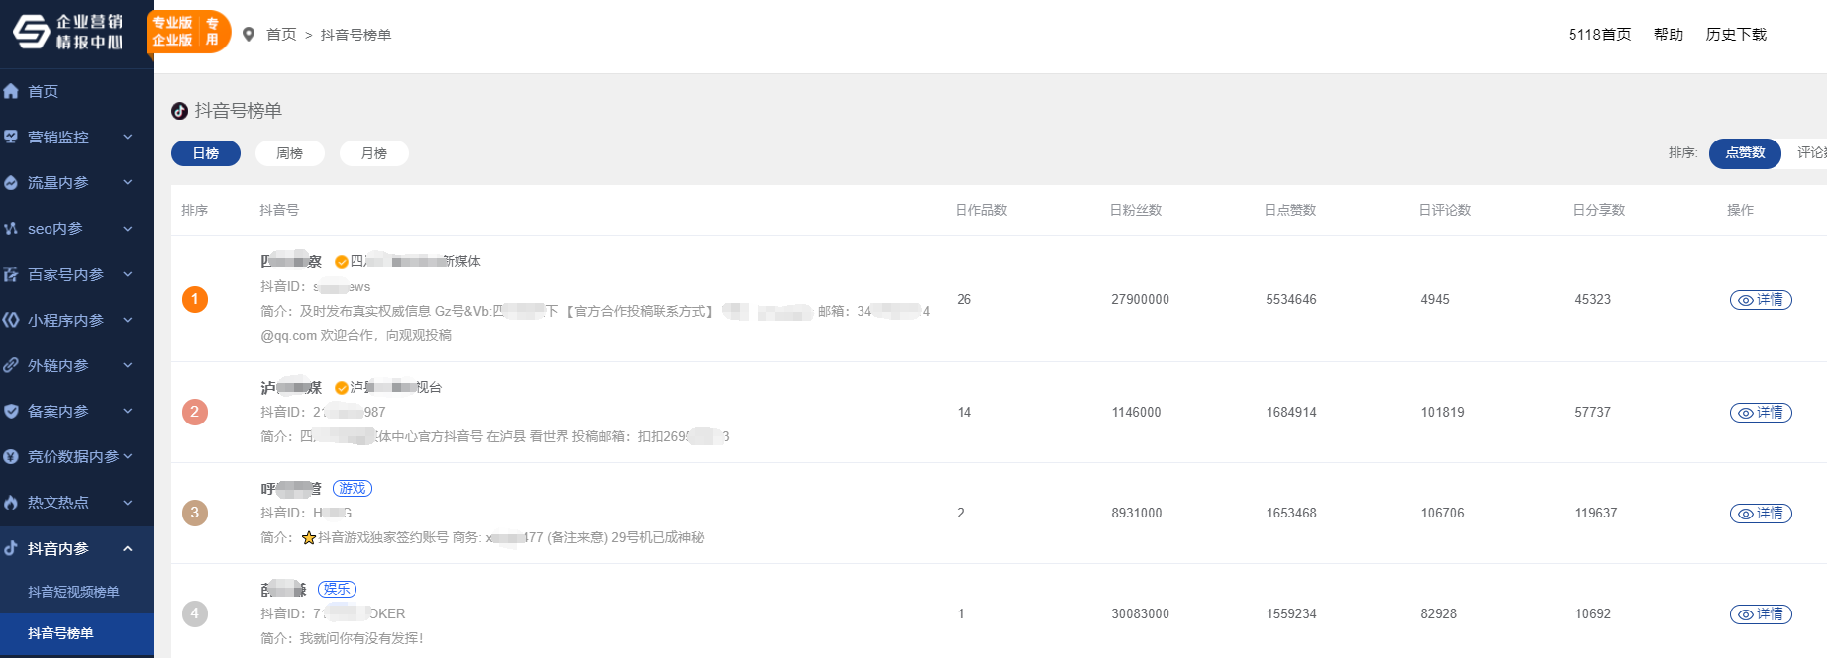
Task: Click the 热文热点 flame icon
Action: click(x=12, y=502)
